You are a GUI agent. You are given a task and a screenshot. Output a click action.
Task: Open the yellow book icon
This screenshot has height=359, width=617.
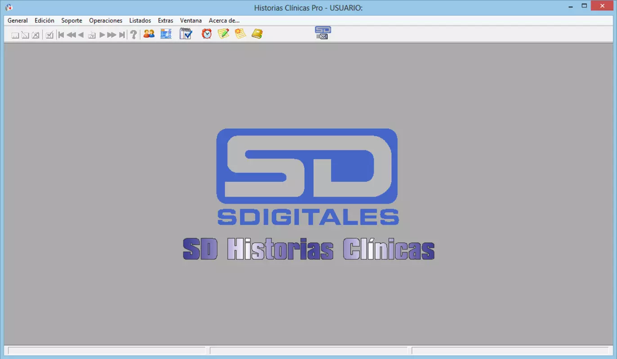[x=257, y=34]
